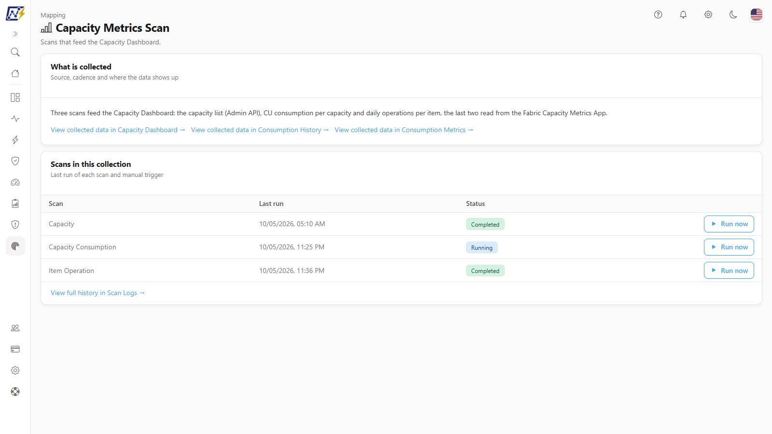
Task: Open the help question mark icon
Action: [x=658, y=14]
